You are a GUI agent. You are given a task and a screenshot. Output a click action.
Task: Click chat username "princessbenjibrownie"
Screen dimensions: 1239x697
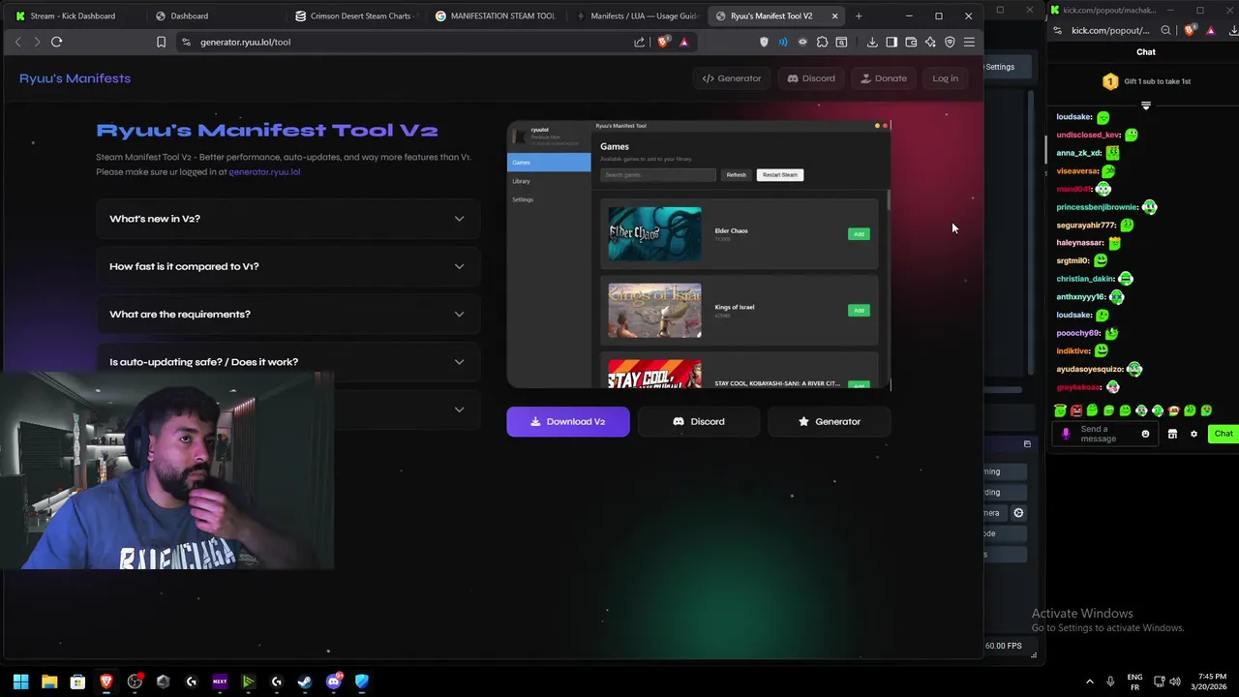click(1097, 207)
